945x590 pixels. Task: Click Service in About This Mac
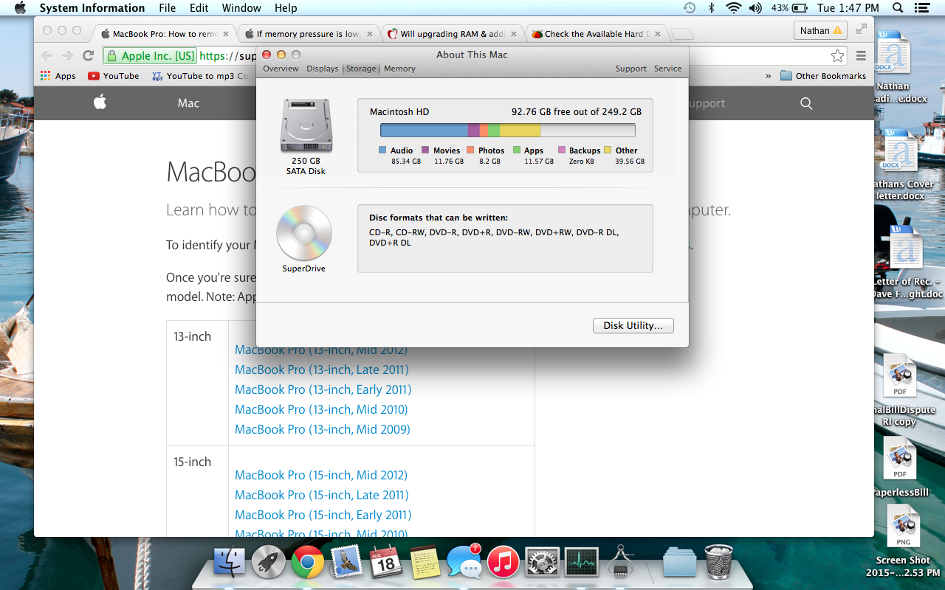click(667, 69)
